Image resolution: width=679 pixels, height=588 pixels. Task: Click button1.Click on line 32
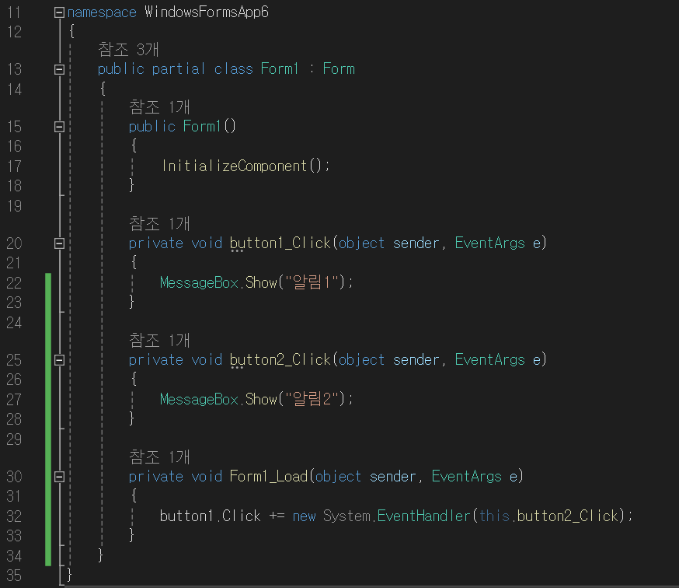click(210, 516)
